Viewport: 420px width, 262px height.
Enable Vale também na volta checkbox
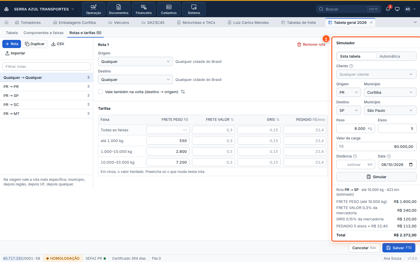[x=100, y=92]
